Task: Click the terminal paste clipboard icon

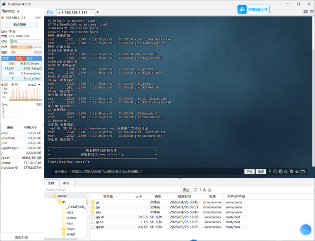Action: pos(281,171)
